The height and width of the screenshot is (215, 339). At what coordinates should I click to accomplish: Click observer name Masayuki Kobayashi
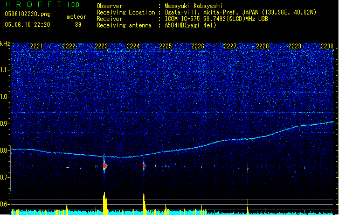(193, 6)
